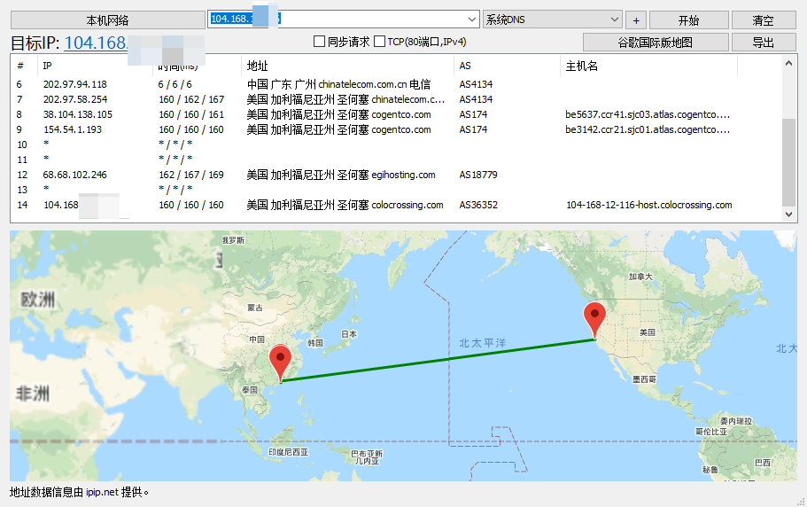Click the AS18779 cell
807x507 pixels.
478,175
